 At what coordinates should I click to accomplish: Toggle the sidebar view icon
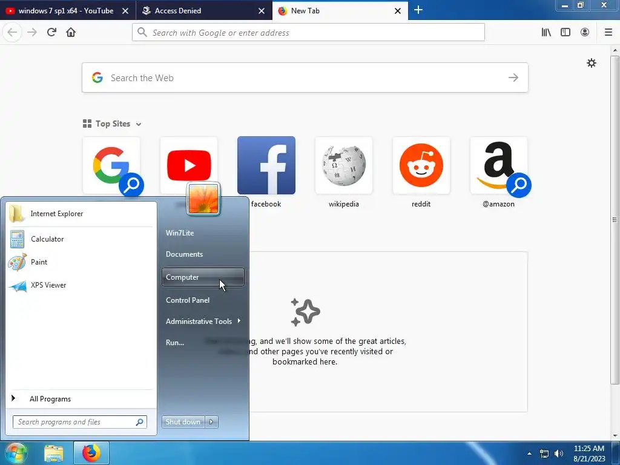pyautogui.click(x=566, y=33)
